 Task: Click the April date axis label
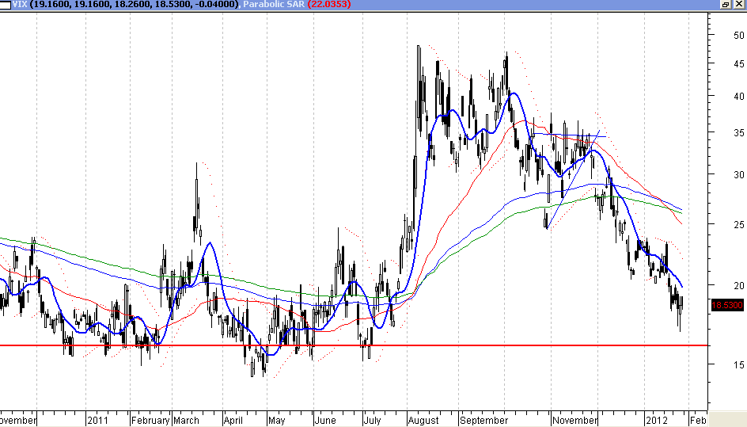[x=233, y=421]
